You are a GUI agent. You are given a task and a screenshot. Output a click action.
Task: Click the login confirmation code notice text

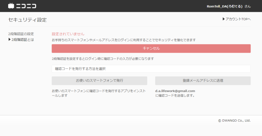tap(103, 59)
